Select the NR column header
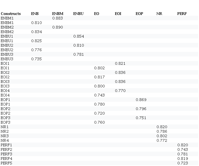199x166 pixels. coord(159,14)
